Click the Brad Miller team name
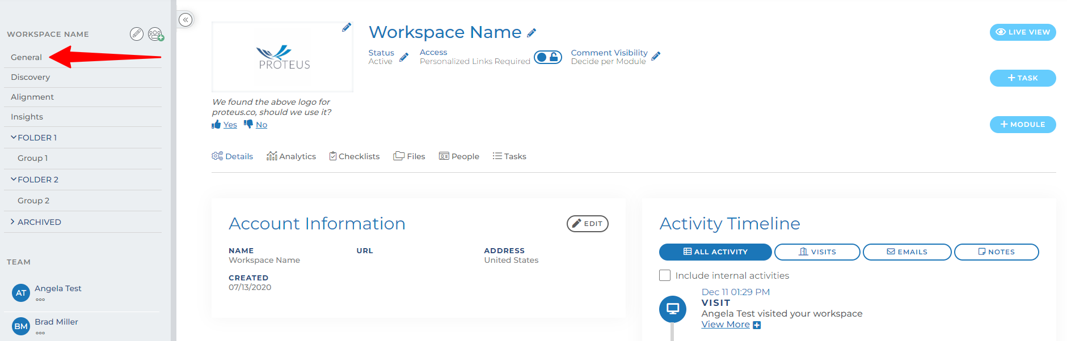Image resolution: width=1067 pixels, height=341 pixels. 56,322
